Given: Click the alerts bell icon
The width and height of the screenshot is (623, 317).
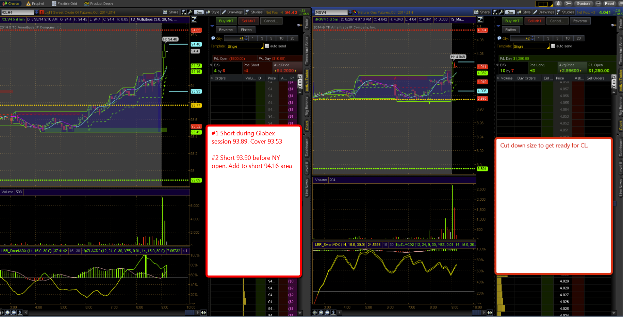Looking at the screenshot, I should point(558,3).
